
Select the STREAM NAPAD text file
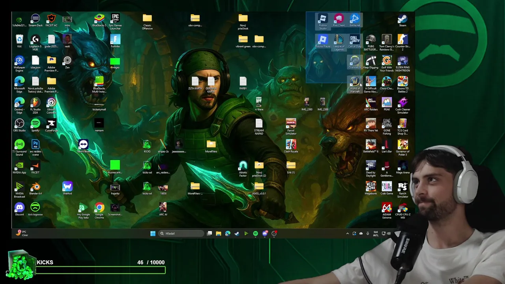[x=259, y=127]
